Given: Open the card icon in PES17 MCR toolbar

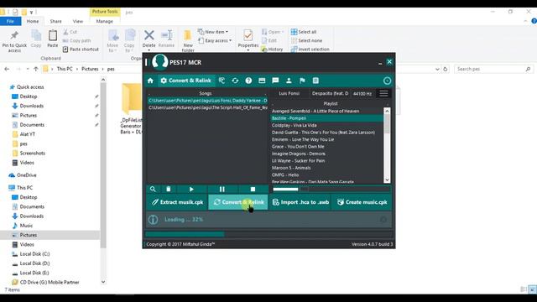Looking at the screenshot, I should click(x=262, y=81).
